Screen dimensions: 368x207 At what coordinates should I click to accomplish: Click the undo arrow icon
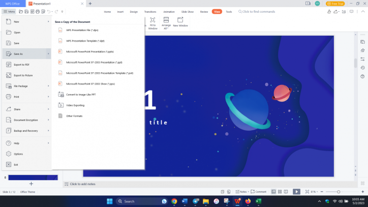[x=49, y=12]
